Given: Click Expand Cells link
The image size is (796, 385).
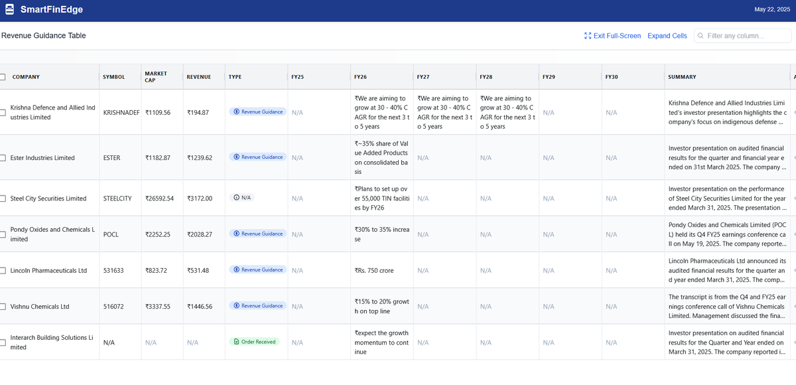Looking at the screenshot, I should 667,36.
